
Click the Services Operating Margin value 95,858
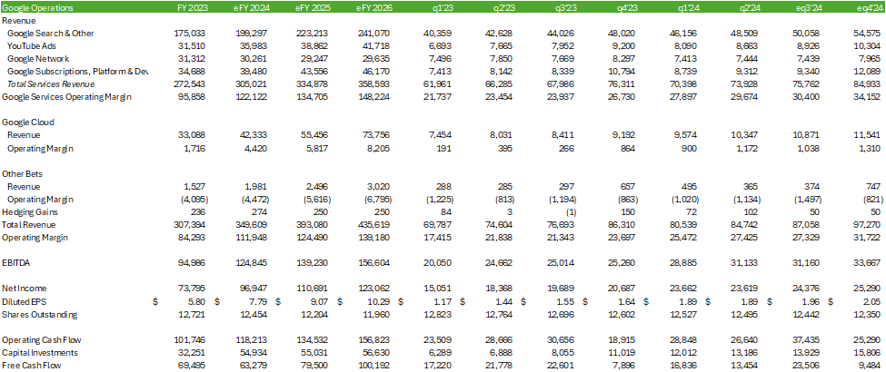(191, 96)
